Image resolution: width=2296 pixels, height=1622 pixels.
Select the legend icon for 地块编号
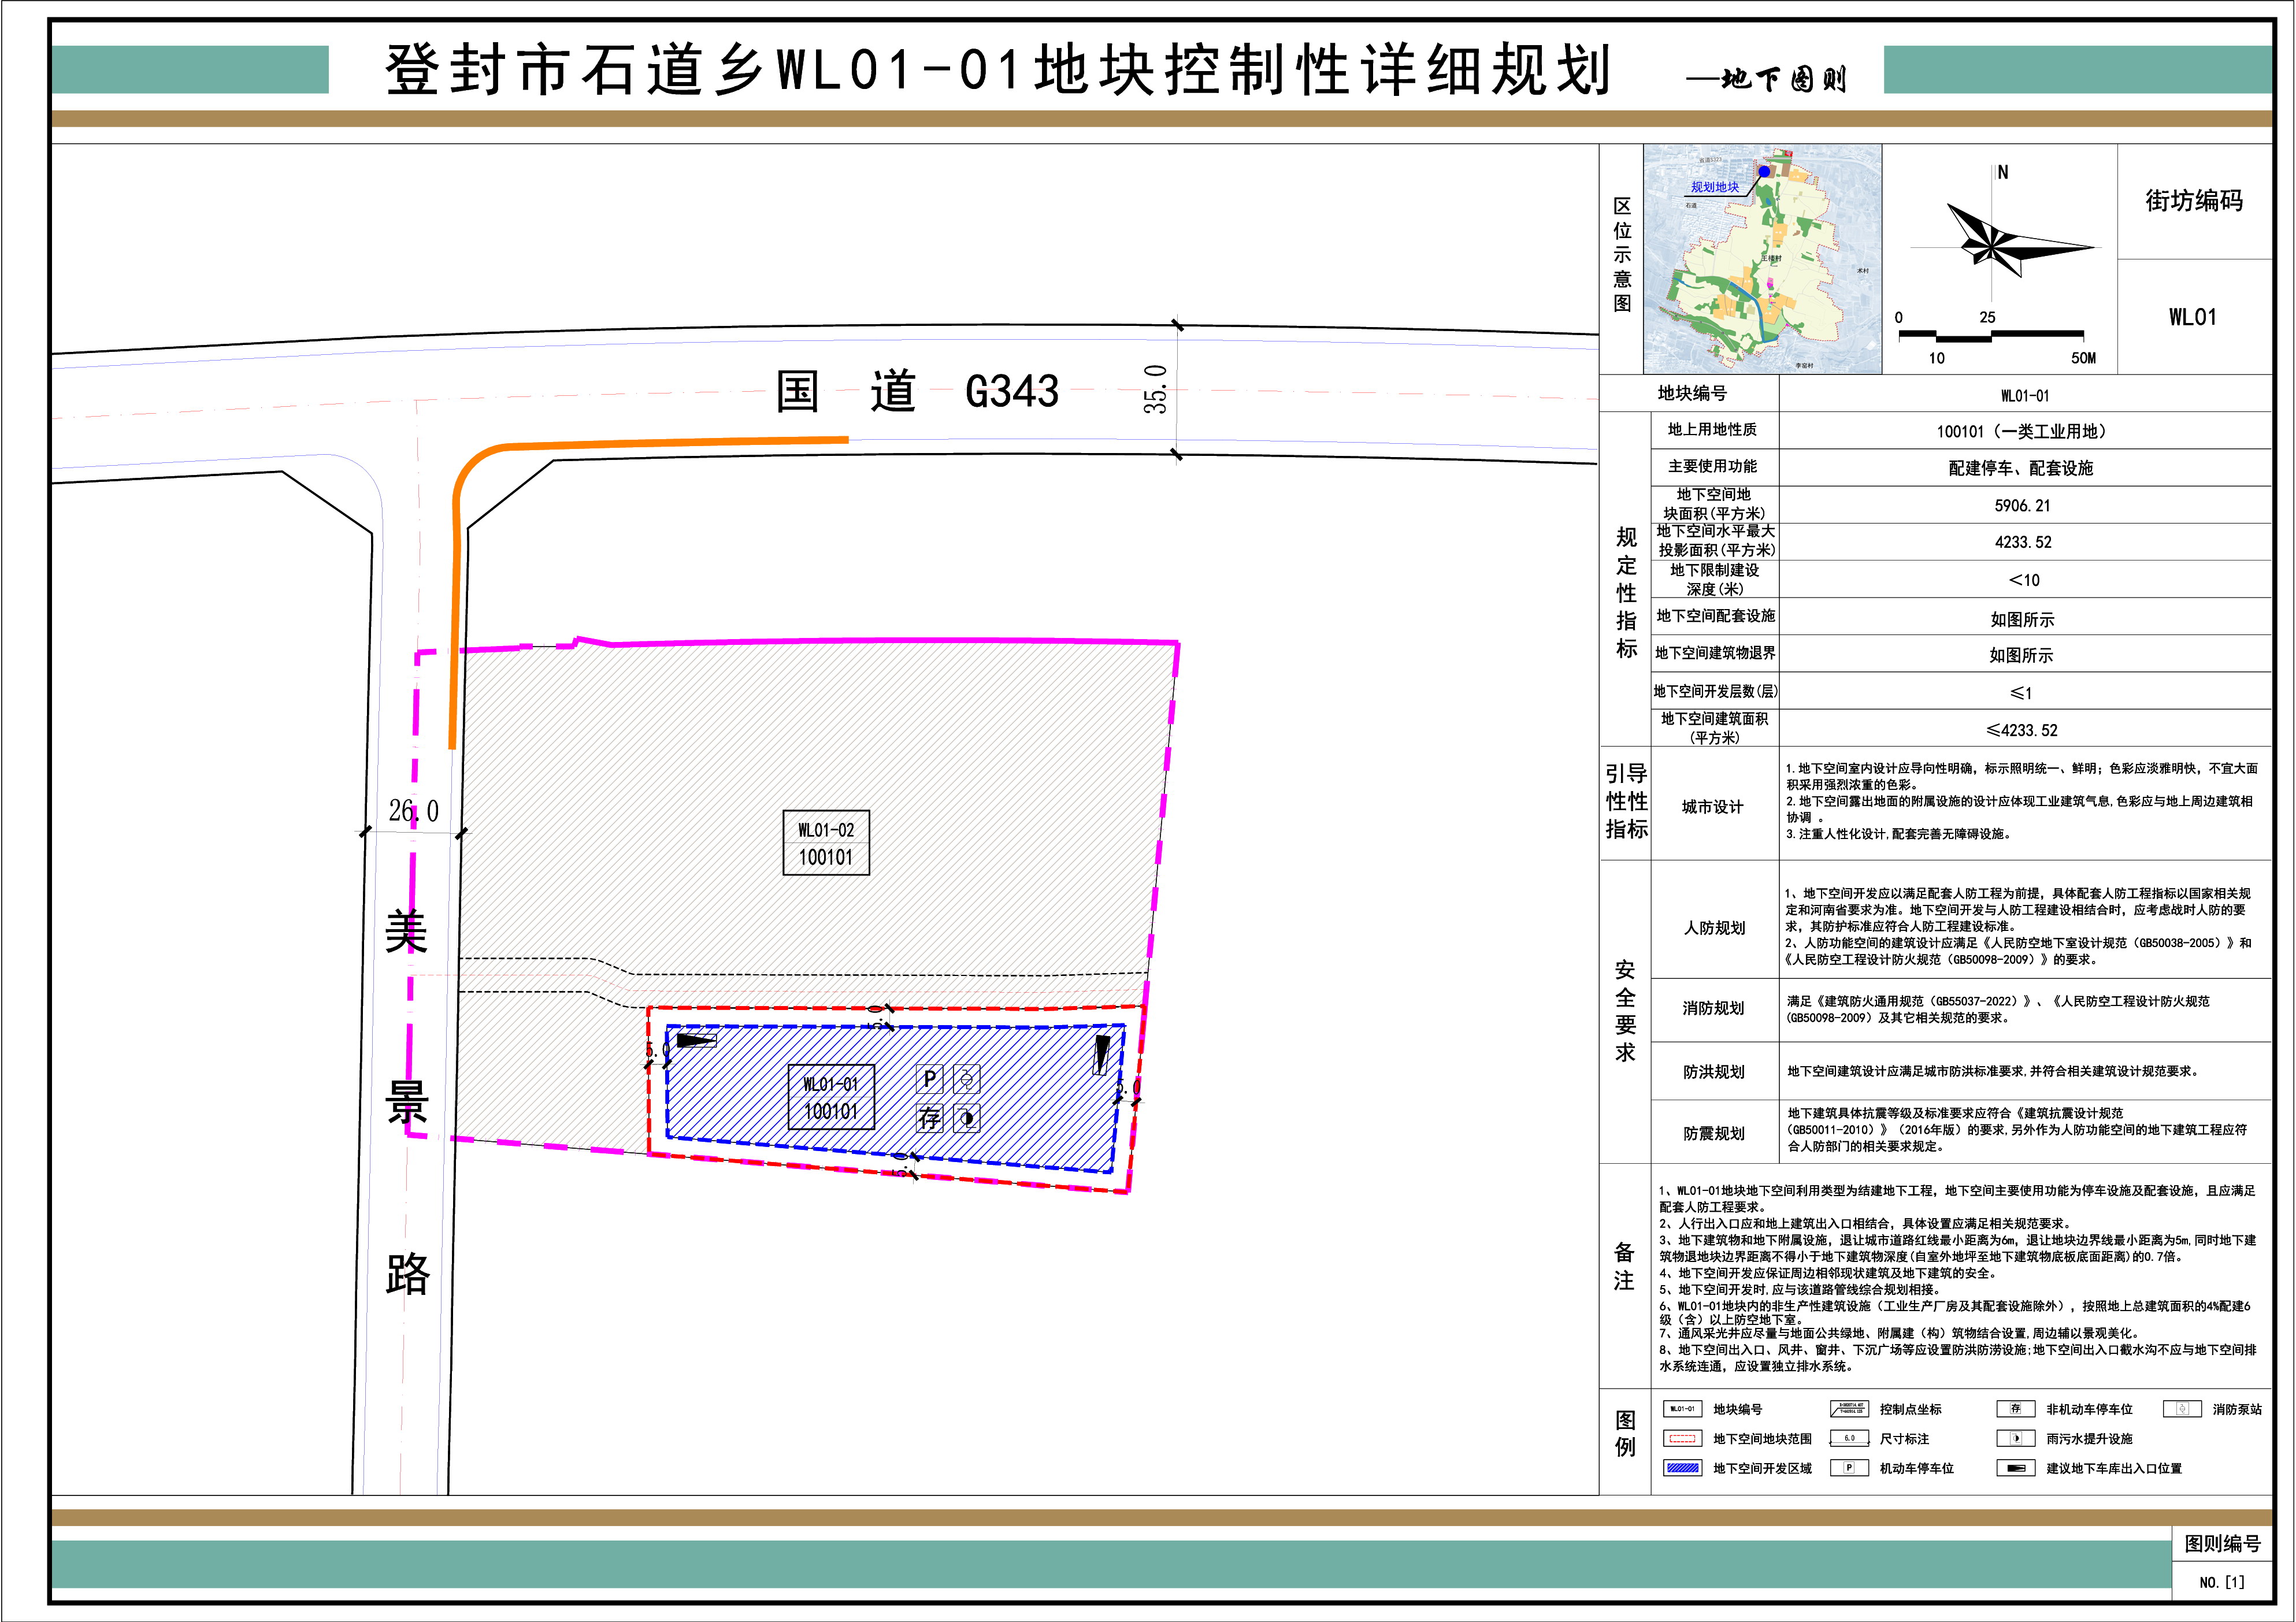pyautogui.click(x=1682, y=1409)
